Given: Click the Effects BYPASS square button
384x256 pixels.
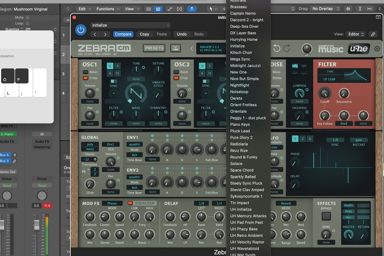Looking at the screenshot, I should [326, 216].
